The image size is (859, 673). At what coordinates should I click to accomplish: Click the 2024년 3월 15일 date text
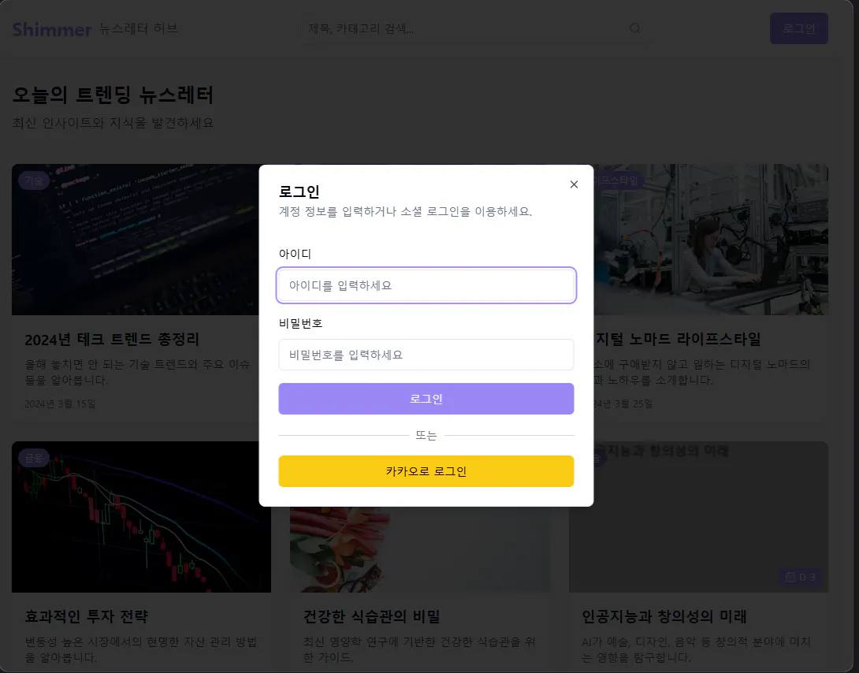click(x=60, y=403)
